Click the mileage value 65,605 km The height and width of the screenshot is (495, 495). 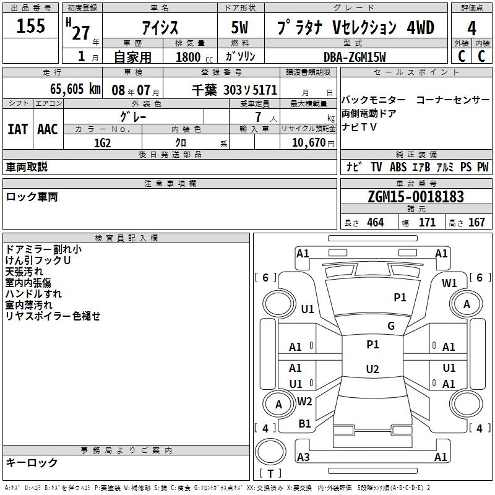click(75, 89)
